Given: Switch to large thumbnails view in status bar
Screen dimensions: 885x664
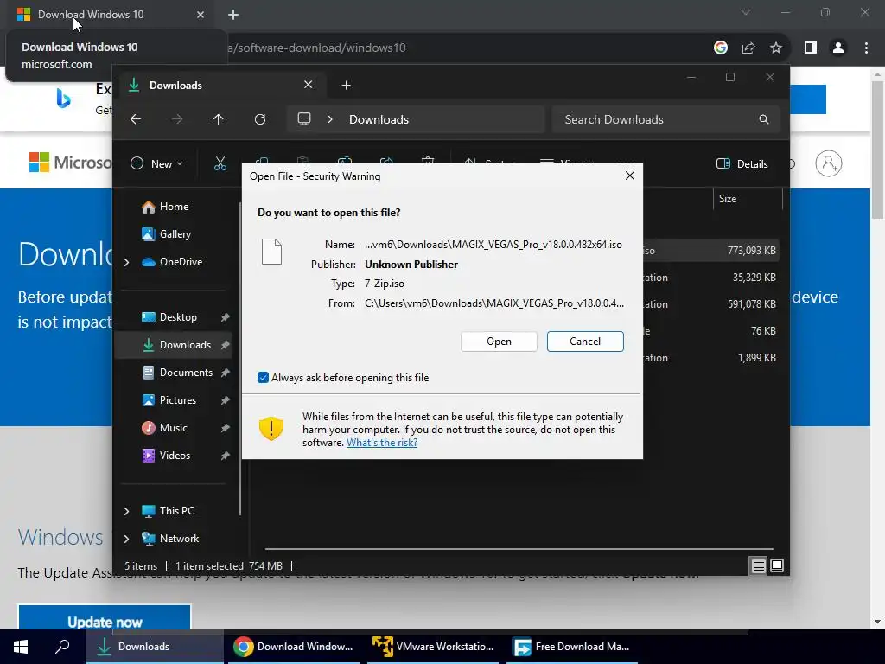Looking at the screenshot, I should click(x=777, y=565).
